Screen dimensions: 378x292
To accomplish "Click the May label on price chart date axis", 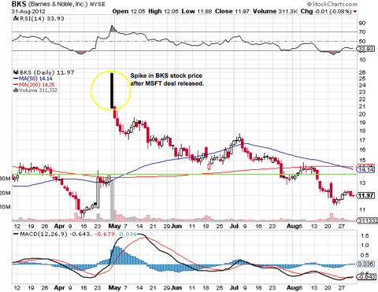I will coord(114,226).
